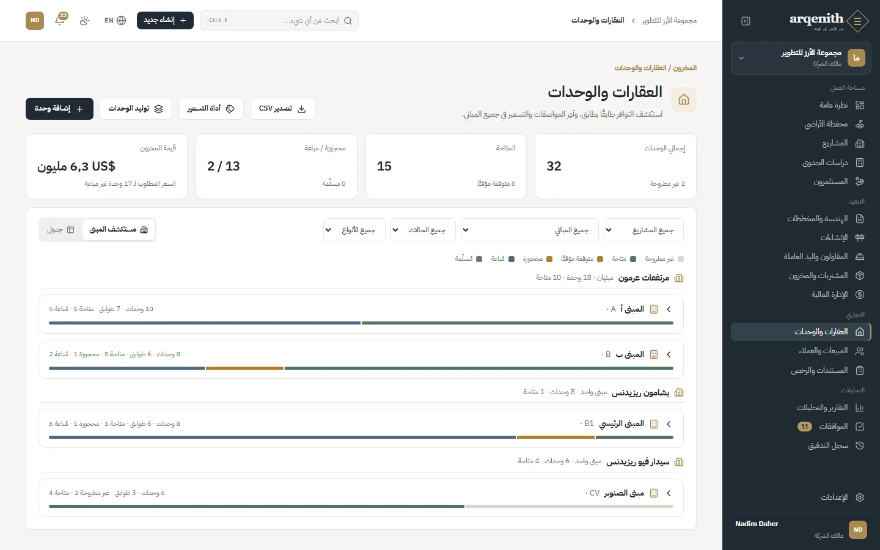The image size is (880, 550).
Task: Expand المبنى أ A building row
Action: click(x=361, y=314)
